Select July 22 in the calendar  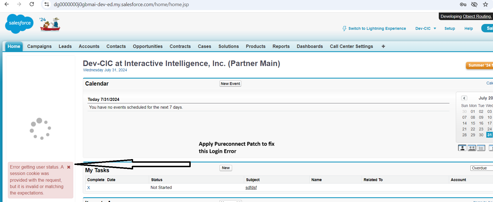(x=473, y=129)
